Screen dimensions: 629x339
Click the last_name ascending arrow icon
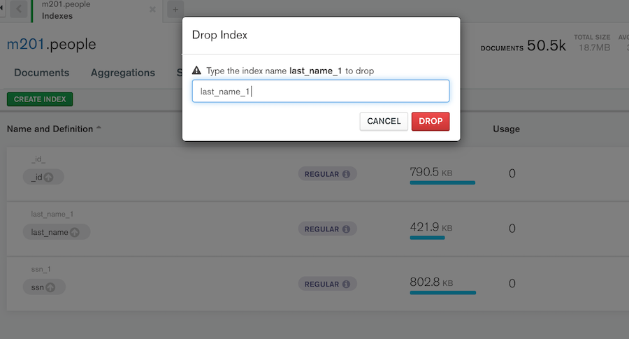tap(75, 232)
